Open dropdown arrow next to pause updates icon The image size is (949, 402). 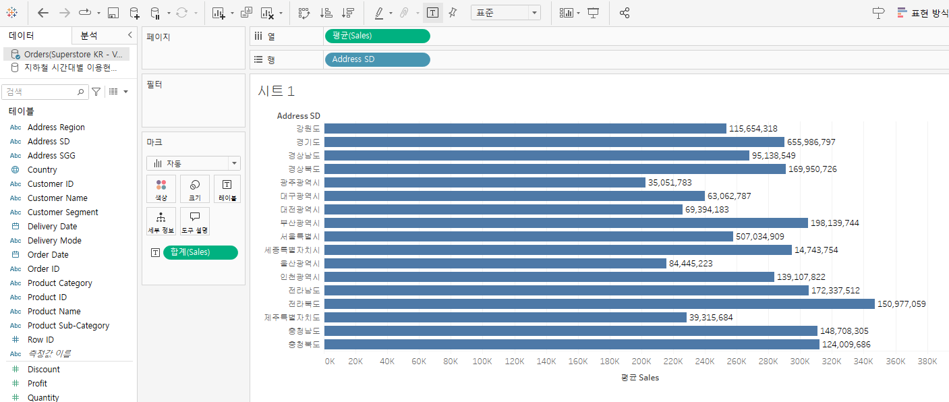coord(167,13)
